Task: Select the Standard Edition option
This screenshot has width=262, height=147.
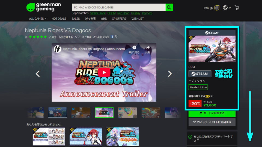Action: 198,87
